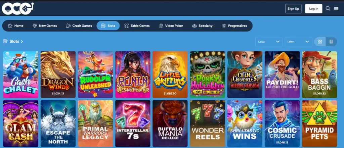Click the Log In button

pyautogui.click(x=313, y=8)
